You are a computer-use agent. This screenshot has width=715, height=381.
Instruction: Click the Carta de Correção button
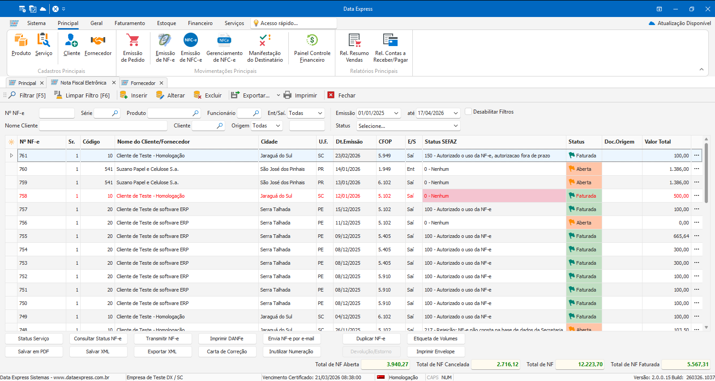coord(227,351)
